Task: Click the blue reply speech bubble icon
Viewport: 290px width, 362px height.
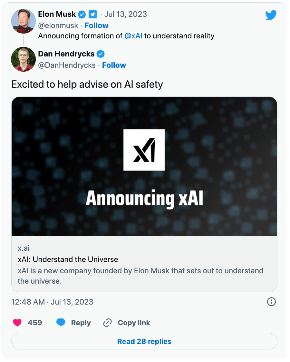Action: 61,323
